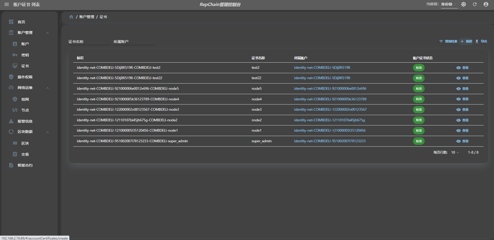Click the 1-8 / 8 pagination text
Viewport: 494px width, 240px height.
[x=473, y=153]
